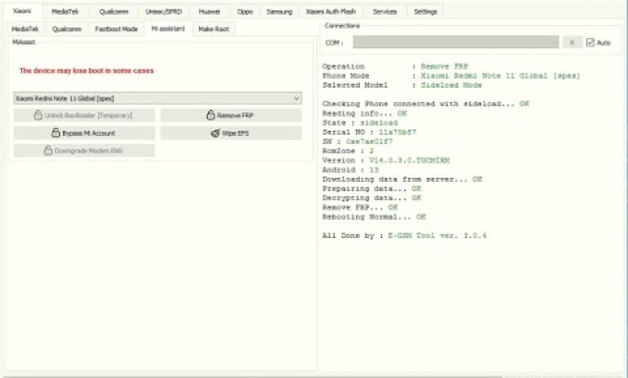Click the lock icon on Remove FRP

pyautogui.click(x=211, y=115)
